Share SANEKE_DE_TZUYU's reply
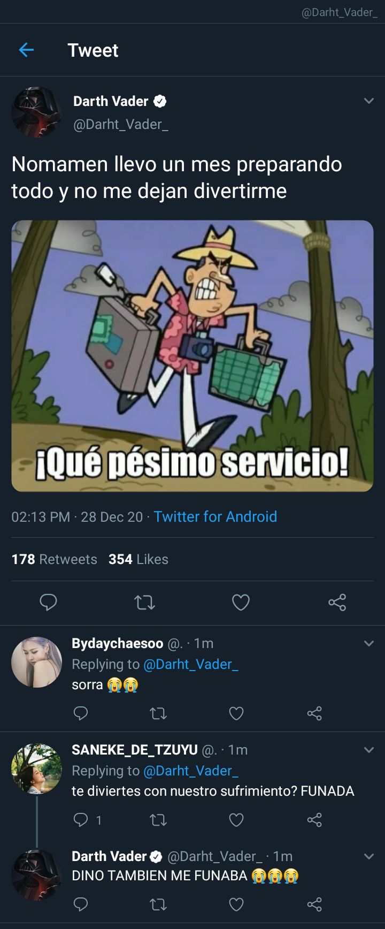385x929 pixels. (x=314, y=820)
